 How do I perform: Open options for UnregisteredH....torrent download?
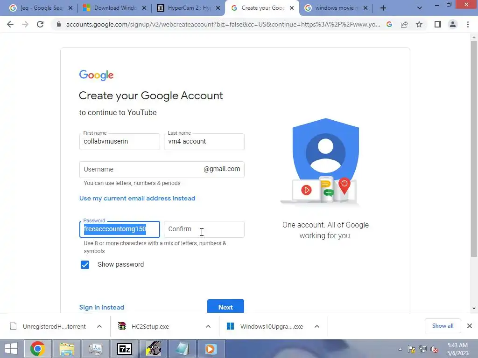click(99, 326)
